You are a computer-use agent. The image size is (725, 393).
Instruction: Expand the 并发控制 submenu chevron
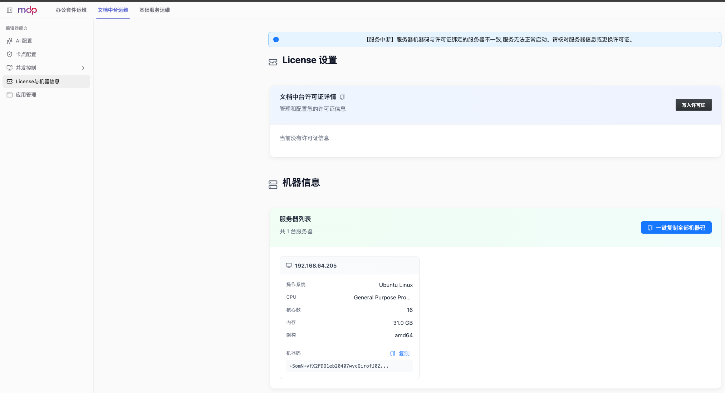tap(83, 68)
